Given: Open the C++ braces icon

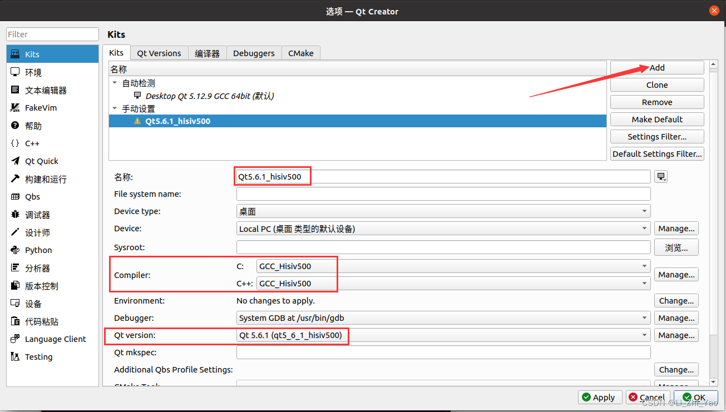Looking at the screenshot, I should pos(16,143).
